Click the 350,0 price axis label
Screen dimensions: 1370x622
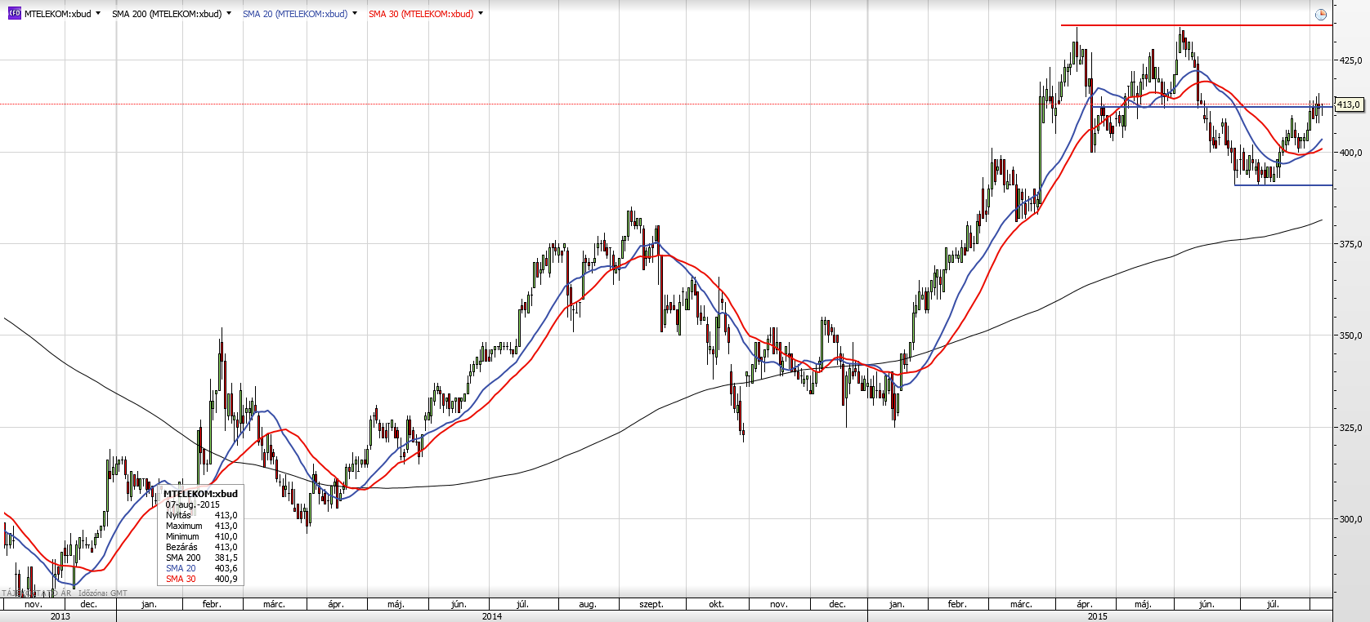point(1350,335)
